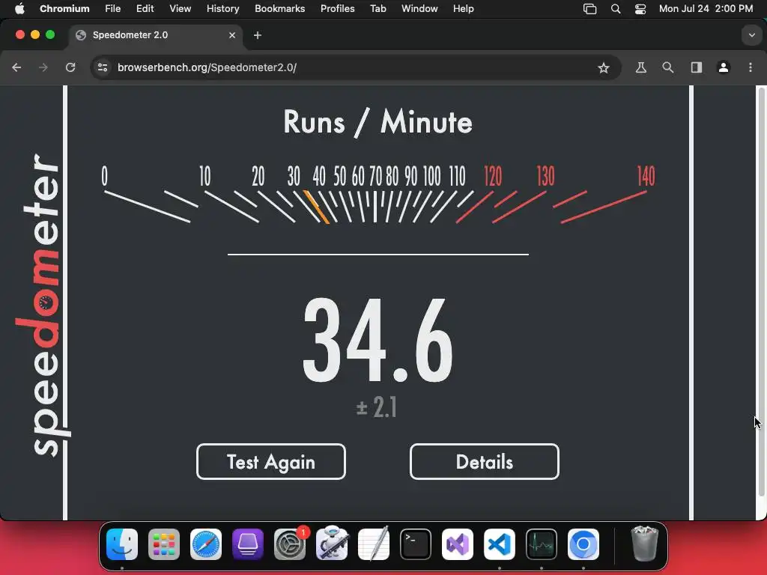Go back to the previous page
Screen dimensions: 767x575
pyautogui.click(x=16, y=67)
